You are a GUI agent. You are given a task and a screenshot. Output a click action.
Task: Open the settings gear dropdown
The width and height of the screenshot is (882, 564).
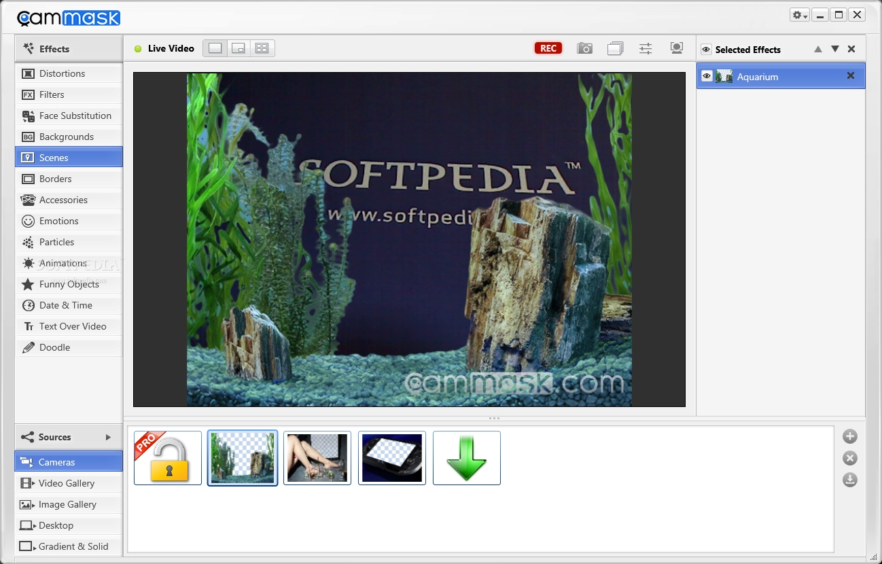point(799,15)
